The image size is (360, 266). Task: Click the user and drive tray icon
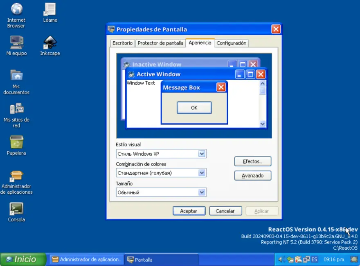tap(298, 259)
